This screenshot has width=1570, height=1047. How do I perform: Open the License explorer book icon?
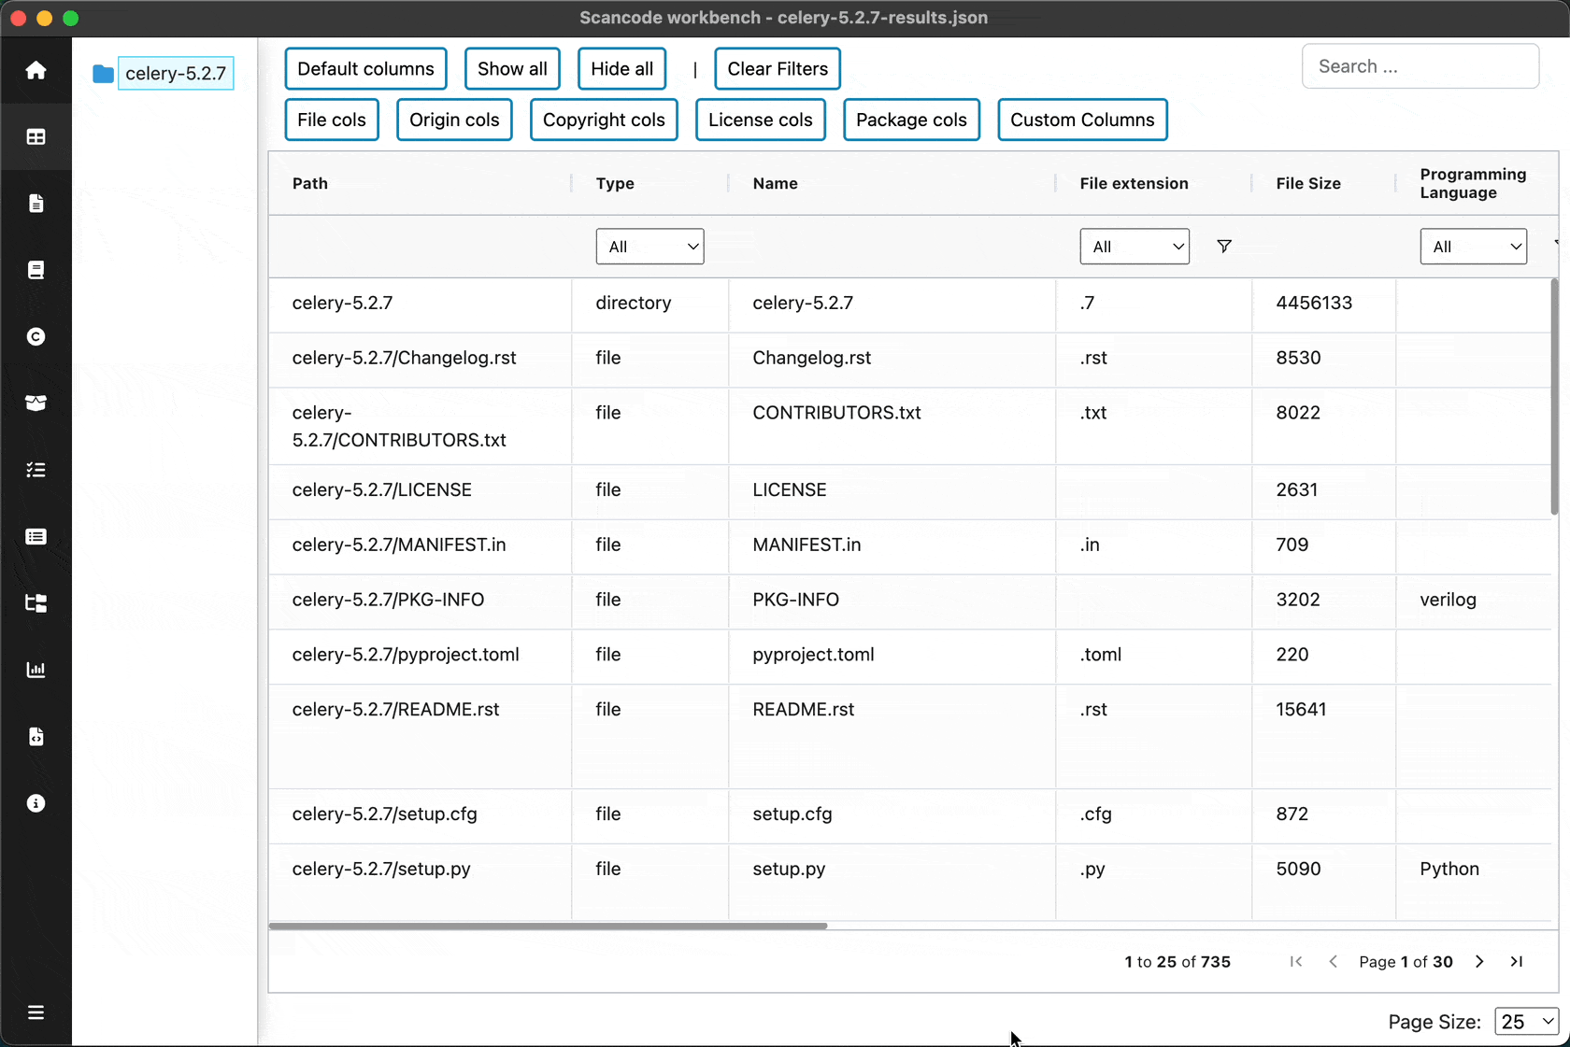click(36, 270)
